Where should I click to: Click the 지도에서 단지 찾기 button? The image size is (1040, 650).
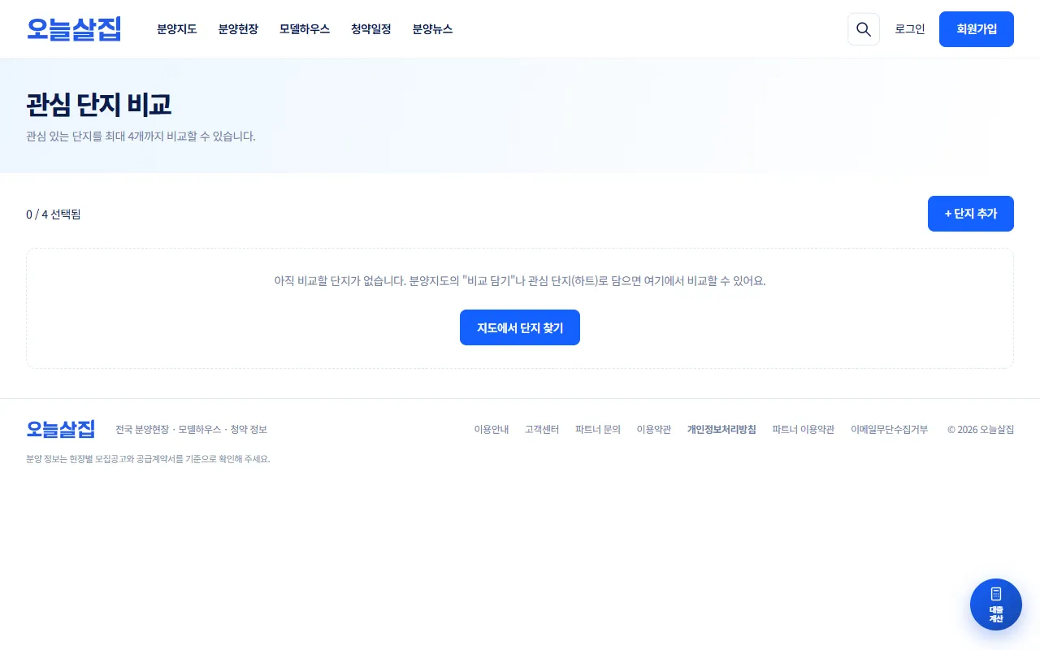[x=520, y=327]
